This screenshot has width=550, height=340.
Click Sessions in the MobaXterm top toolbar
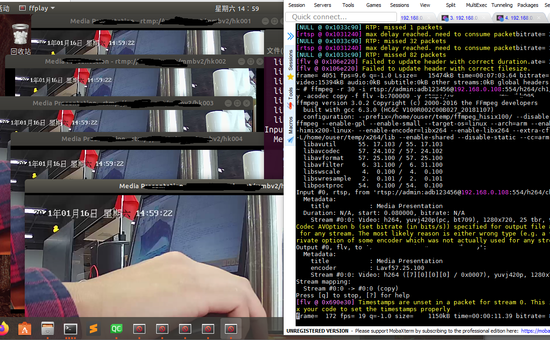click(400, 5)
